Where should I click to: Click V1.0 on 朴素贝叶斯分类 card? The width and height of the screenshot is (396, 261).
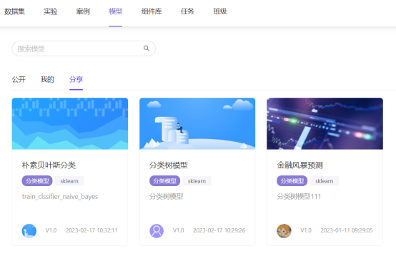click(51, 230)
